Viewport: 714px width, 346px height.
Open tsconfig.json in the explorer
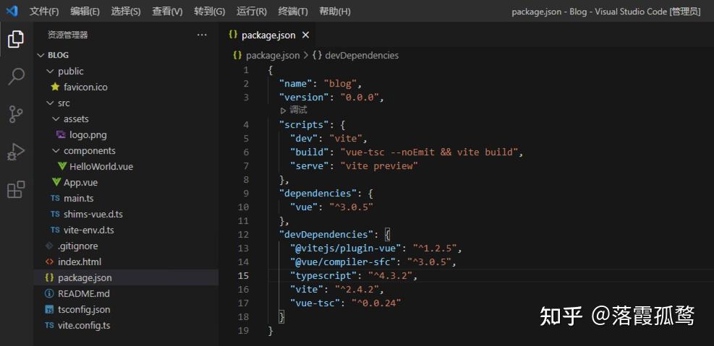pos(84,310)
